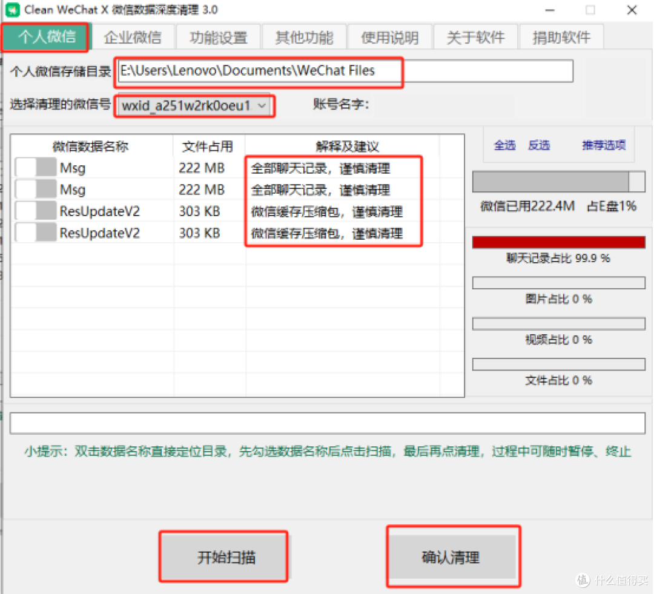
Task: Select the 个人微信 tab
Action: tap(45, 37)
